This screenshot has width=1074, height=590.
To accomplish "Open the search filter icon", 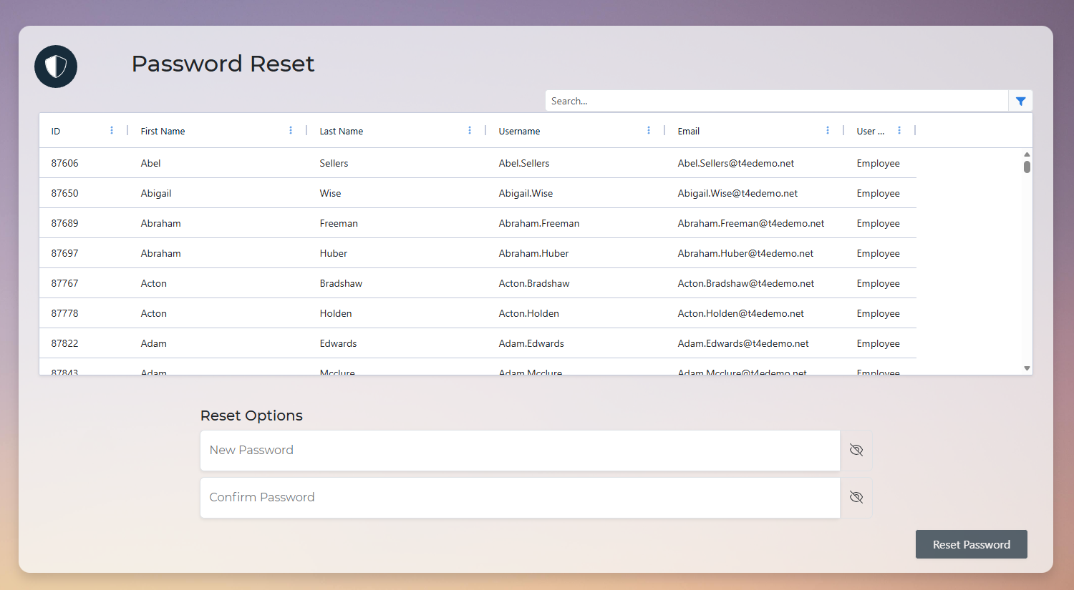I will [x=1020, y=101].
